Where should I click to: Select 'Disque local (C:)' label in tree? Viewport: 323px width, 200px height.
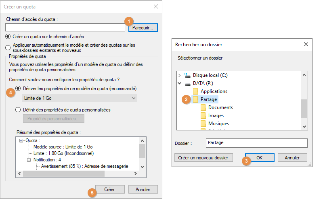pyautogui.click(x=210, y=75)
